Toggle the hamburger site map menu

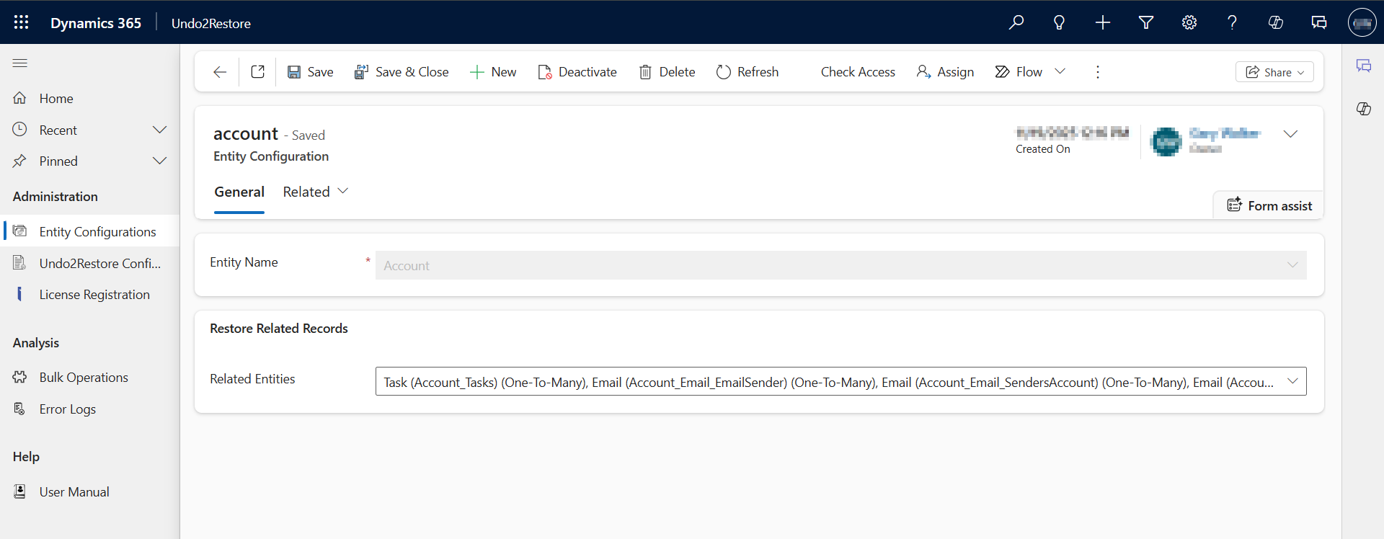(x=20, y=63)
